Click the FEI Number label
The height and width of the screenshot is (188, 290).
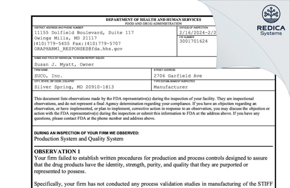click(187, 37)
